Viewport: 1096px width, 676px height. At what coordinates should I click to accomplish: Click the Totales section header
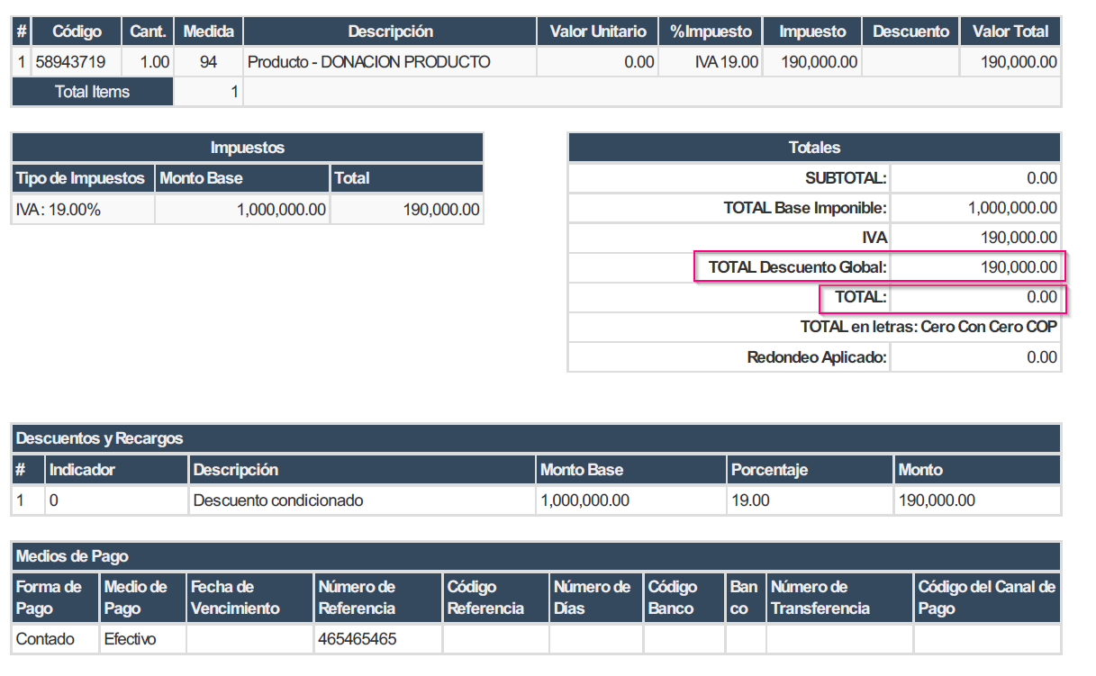coord(813,148)
